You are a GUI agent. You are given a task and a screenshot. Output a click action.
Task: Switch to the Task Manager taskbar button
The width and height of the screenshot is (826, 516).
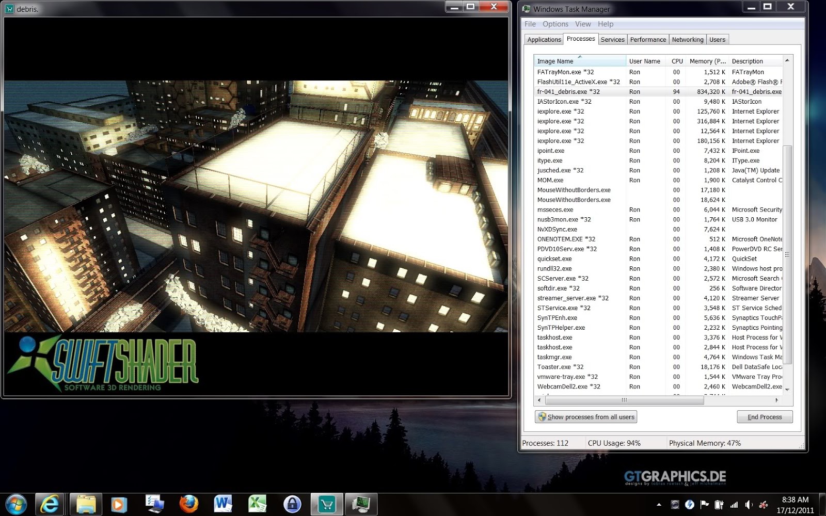pos(361,504)
